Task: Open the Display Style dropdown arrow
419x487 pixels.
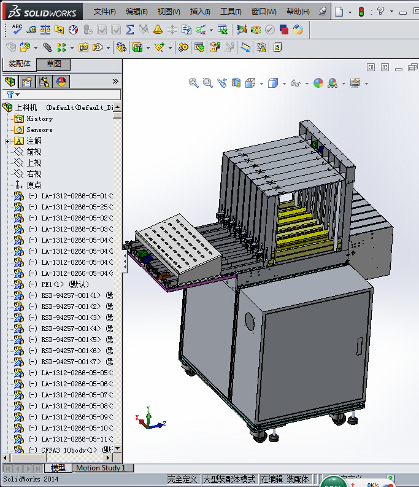Action: 284,84
